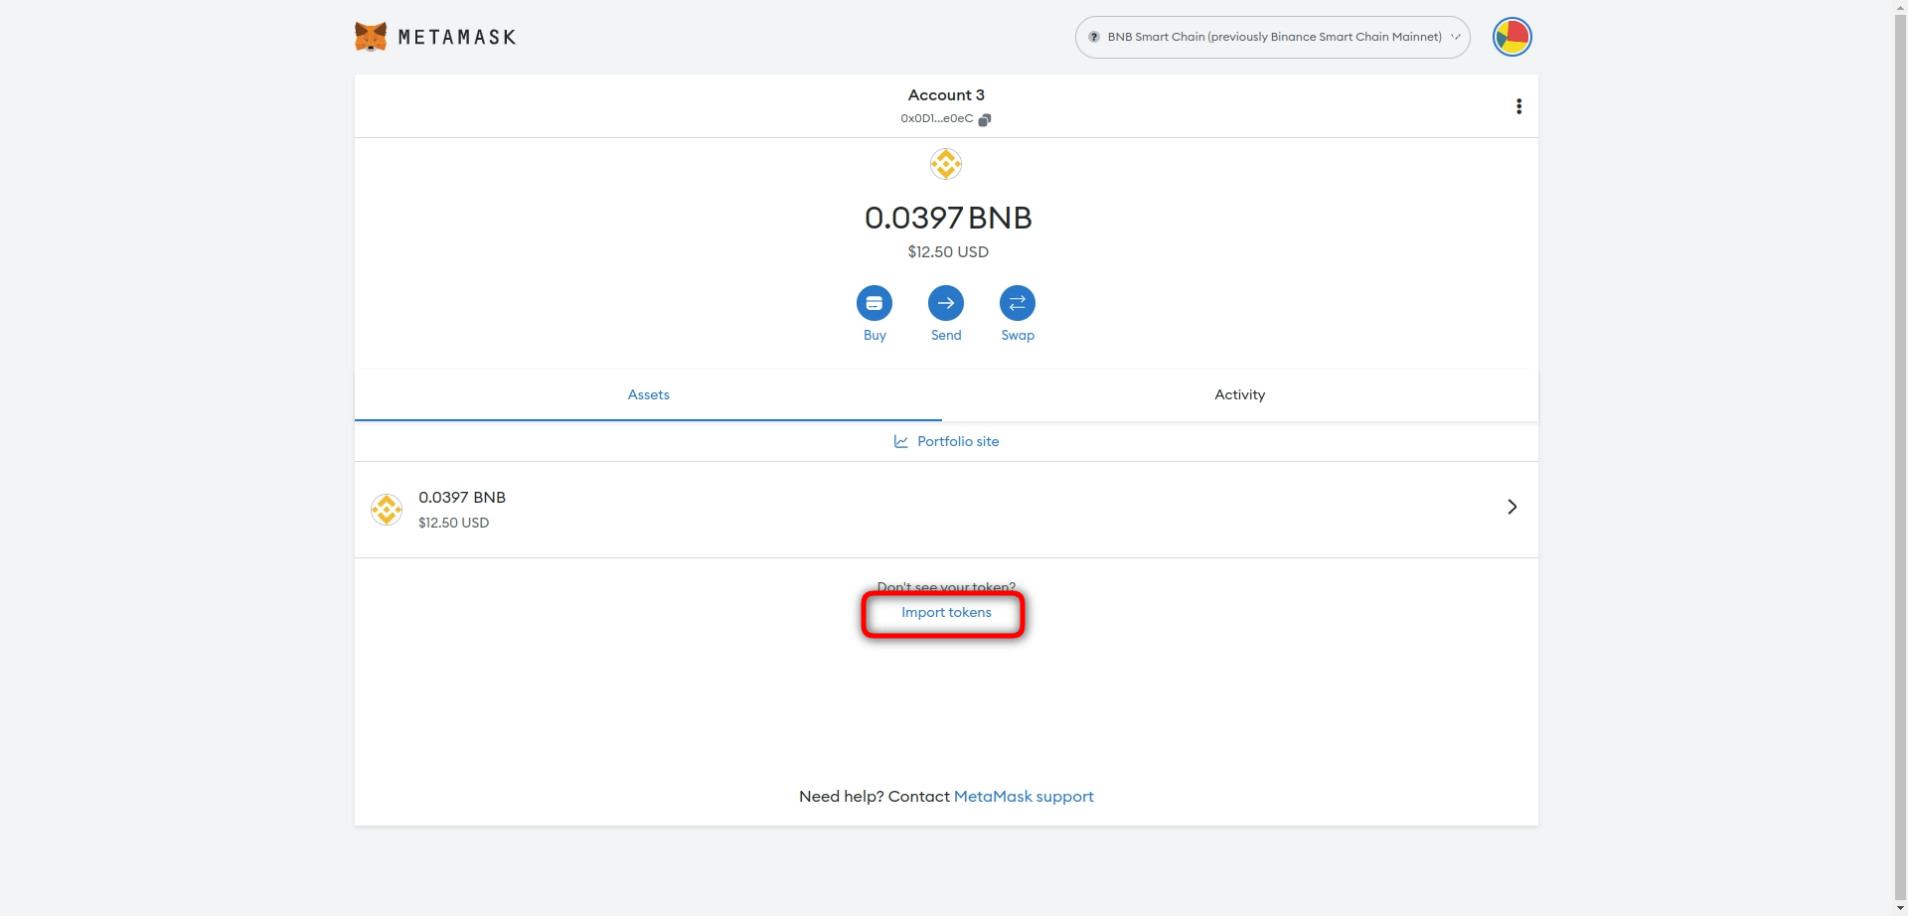Click the network question mark icon

click(x=1094, y=37)
